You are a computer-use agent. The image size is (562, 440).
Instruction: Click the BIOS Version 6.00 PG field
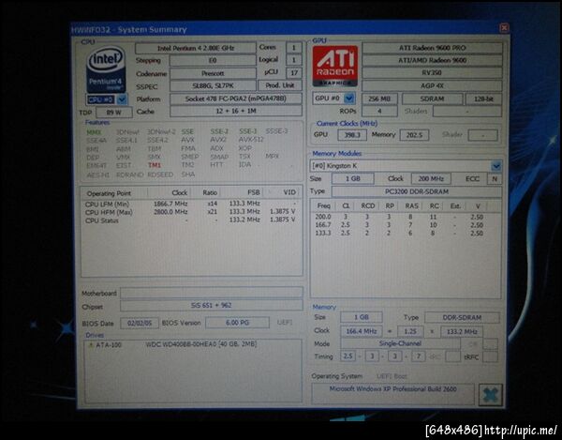coord(237,323)
